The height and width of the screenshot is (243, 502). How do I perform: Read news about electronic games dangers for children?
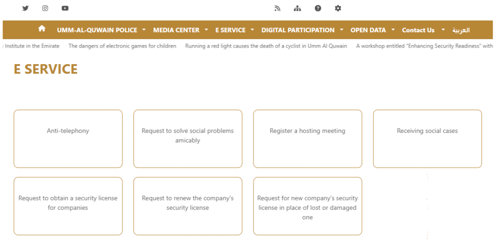[x=122, y=46]
